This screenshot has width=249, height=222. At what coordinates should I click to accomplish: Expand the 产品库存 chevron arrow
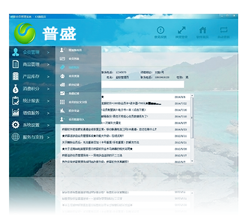point(48,77)
